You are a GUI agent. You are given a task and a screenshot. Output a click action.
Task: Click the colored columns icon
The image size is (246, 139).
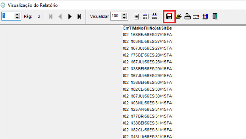(205, 16)
